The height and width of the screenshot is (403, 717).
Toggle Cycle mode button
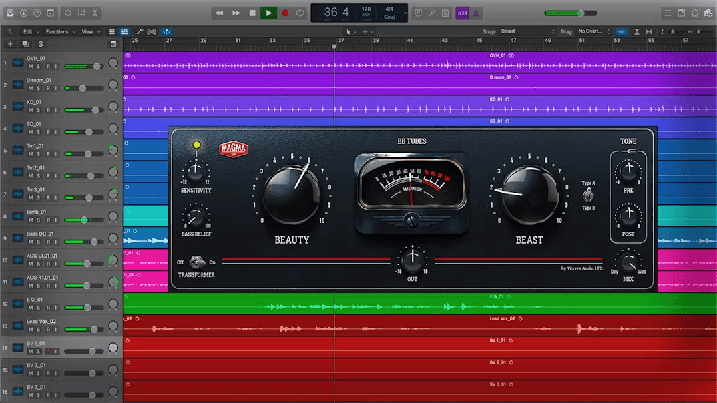[x=300, y=13]
